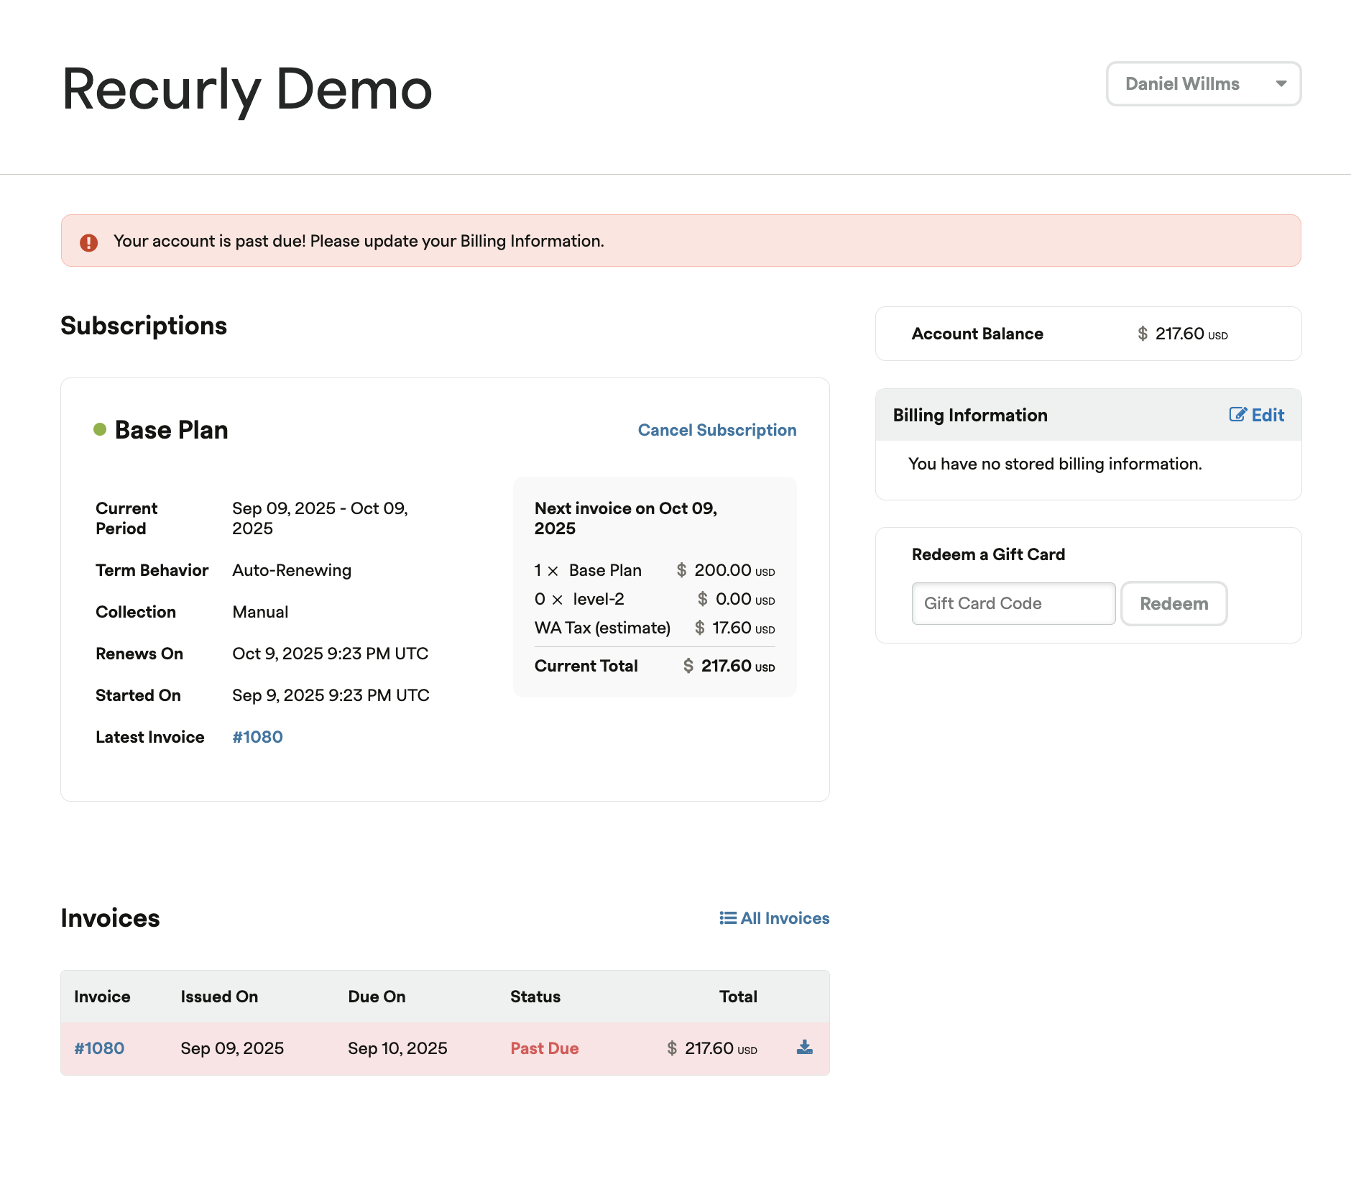Click the Subscriptions section heading
The width and height of the screenshot is (1351, 1195).
tap(144, 326)
